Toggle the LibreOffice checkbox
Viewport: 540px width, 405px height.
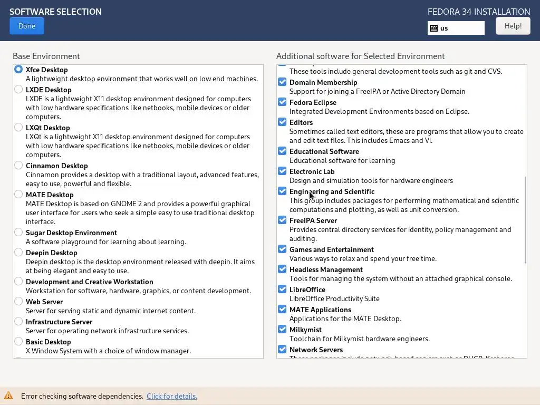pyautogui.click(x=282, y=289)
